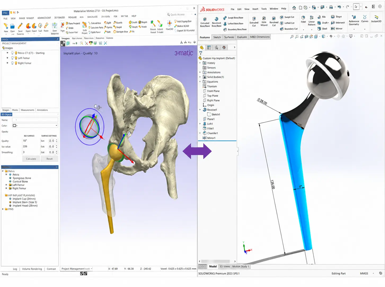Open the Hole Wizard tool

tap(264, 21)
